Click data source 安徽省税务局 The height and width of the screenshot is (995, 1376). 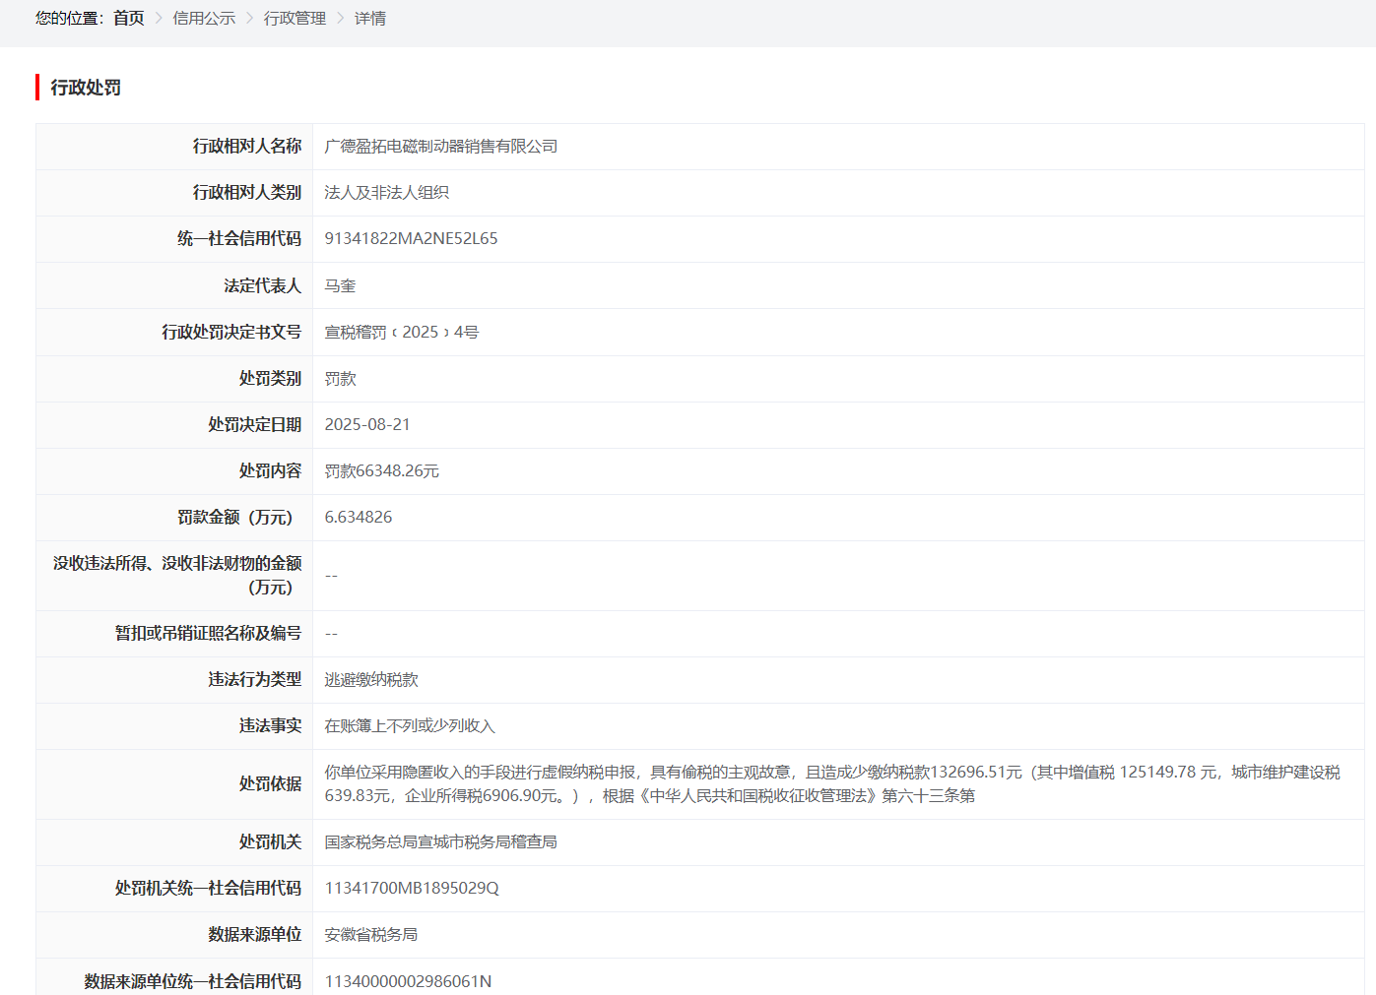point(371,935)
